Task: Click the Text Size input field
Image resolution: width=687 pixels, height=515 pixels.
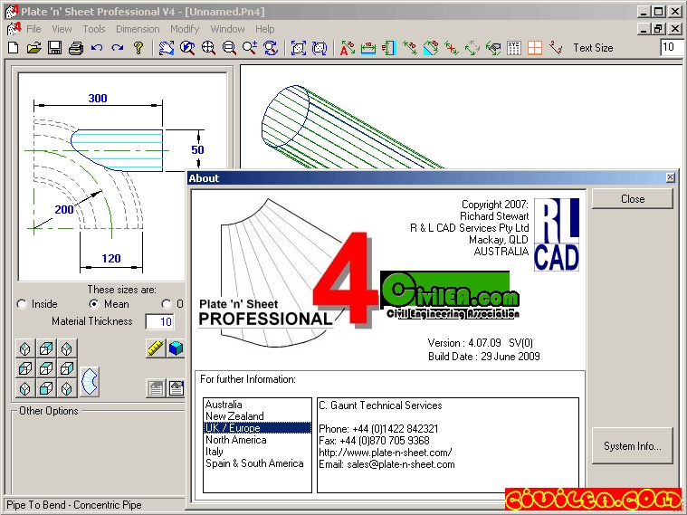Action: pyautogui.click(x=673, y=47)
